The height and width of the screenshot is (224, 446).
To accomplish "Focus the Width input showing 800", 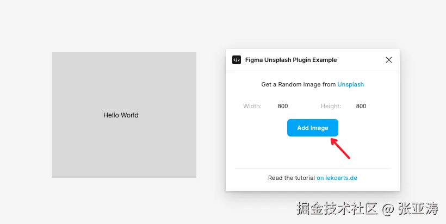I will pos(283,107).
